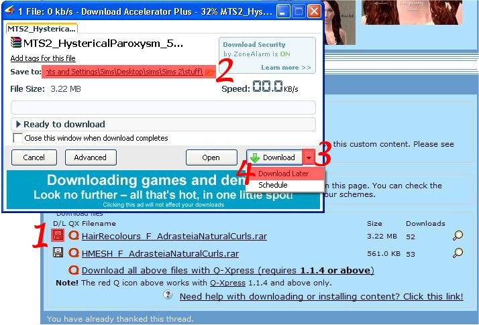Click the red Q-Xpress icon beside HMESH
The height and width of the screenshot is (325, 479).
click(74, 253)
